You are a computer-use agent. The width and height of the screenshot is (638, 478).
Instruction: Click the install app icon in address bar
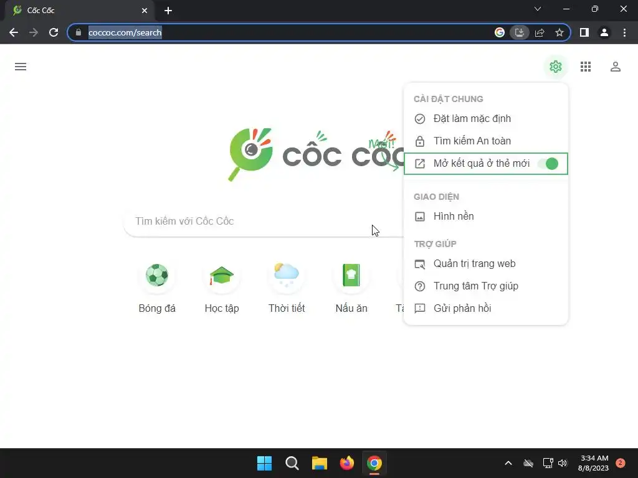[520, 32]
